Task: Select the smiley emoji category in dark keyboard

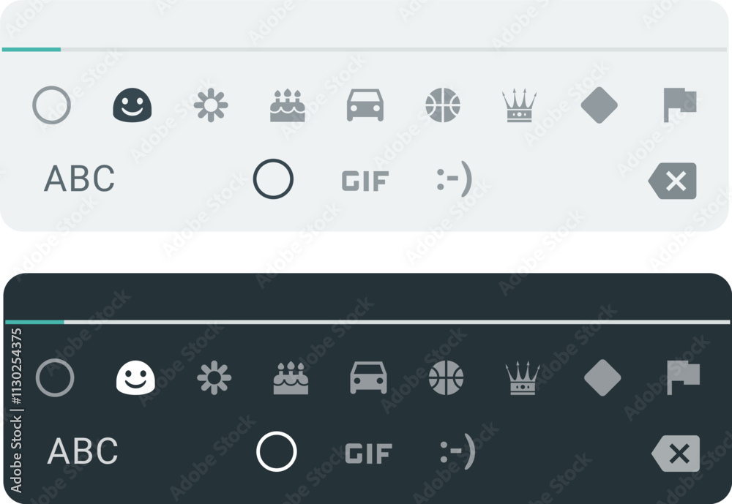Action: click(x=135, y=377)
